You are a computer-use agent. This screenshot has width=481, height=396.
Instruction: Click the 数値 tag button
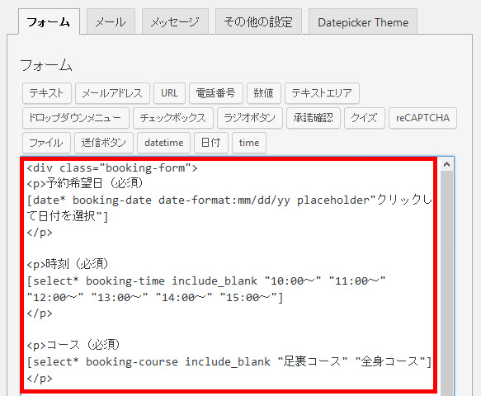tap(264, 93)
